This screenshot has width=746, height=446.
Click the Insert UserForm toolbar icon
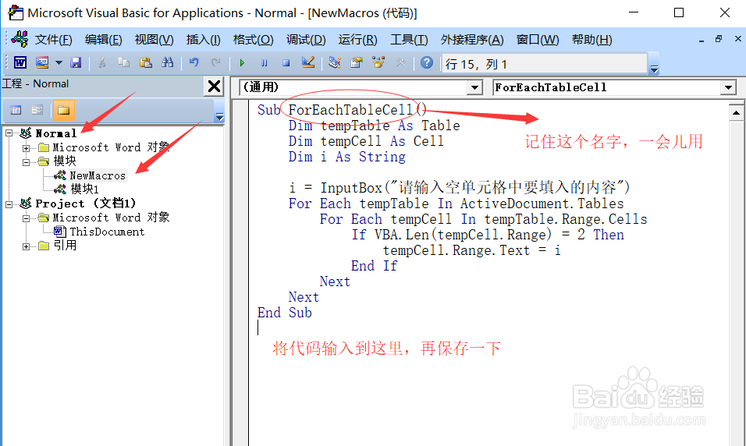pyautogui.click(x=42, y=62)
